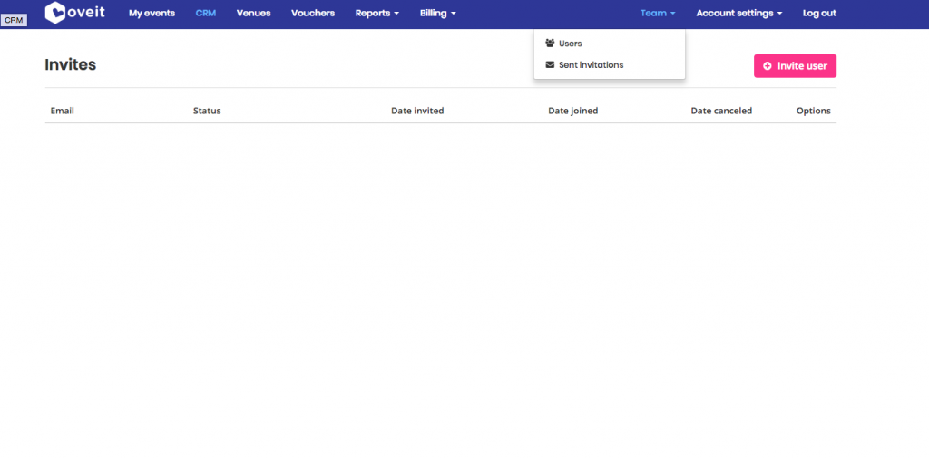Open My events page
Viewport: 929px width, 458px height.
click(152, 13)
